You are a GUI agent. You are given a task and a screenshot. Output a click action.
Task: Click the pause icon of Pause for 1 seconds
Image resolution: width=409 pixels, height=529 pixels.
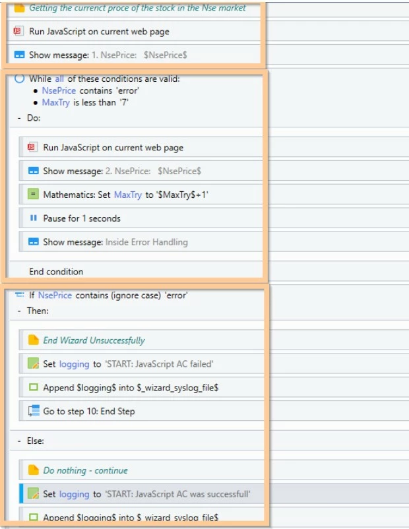point(34,218)
